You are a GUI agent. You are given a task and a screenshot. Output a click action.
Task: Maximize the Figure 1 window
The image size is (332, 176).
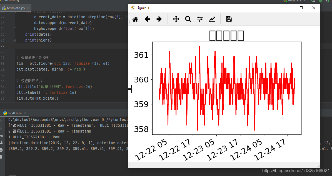pyautogui.click(x=301, y=8)
